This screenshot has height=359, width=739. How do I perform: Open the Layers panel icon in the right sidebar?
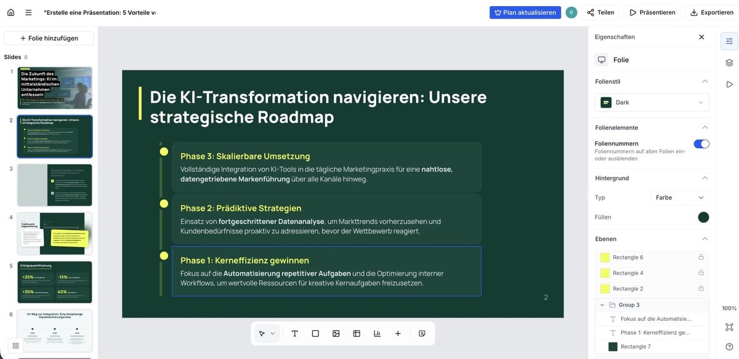coord(729,62)
